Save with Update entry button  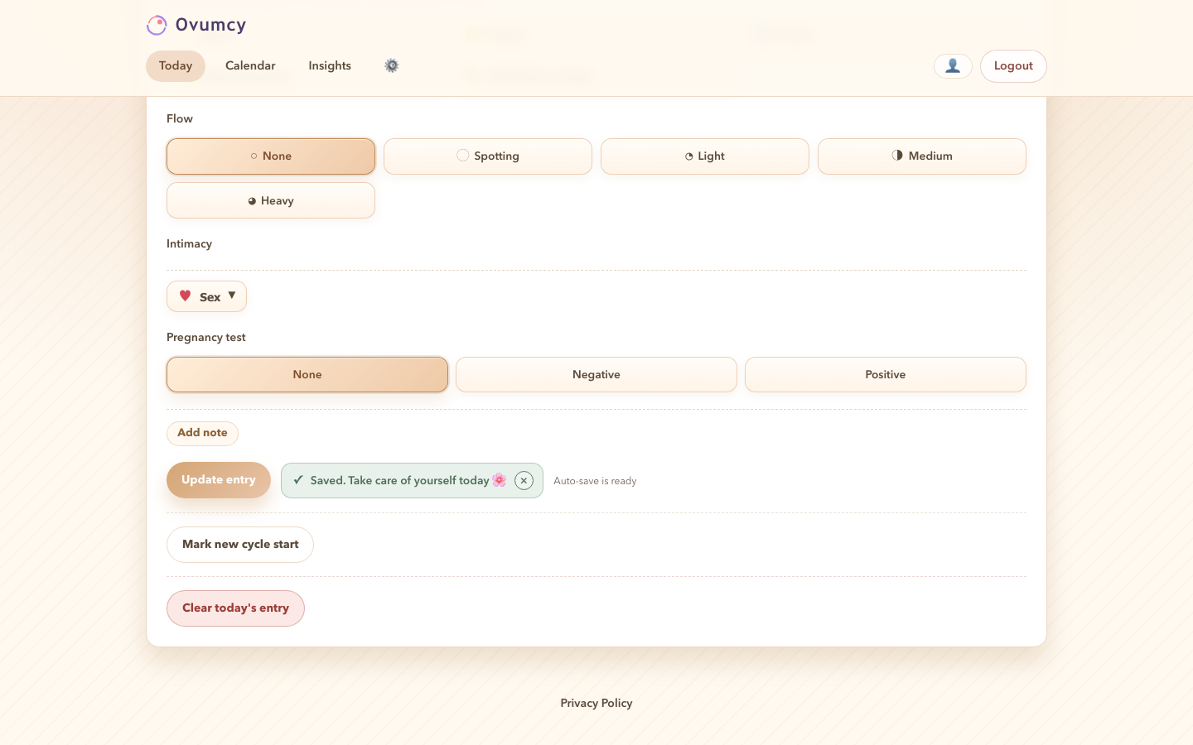click(219, 480)
